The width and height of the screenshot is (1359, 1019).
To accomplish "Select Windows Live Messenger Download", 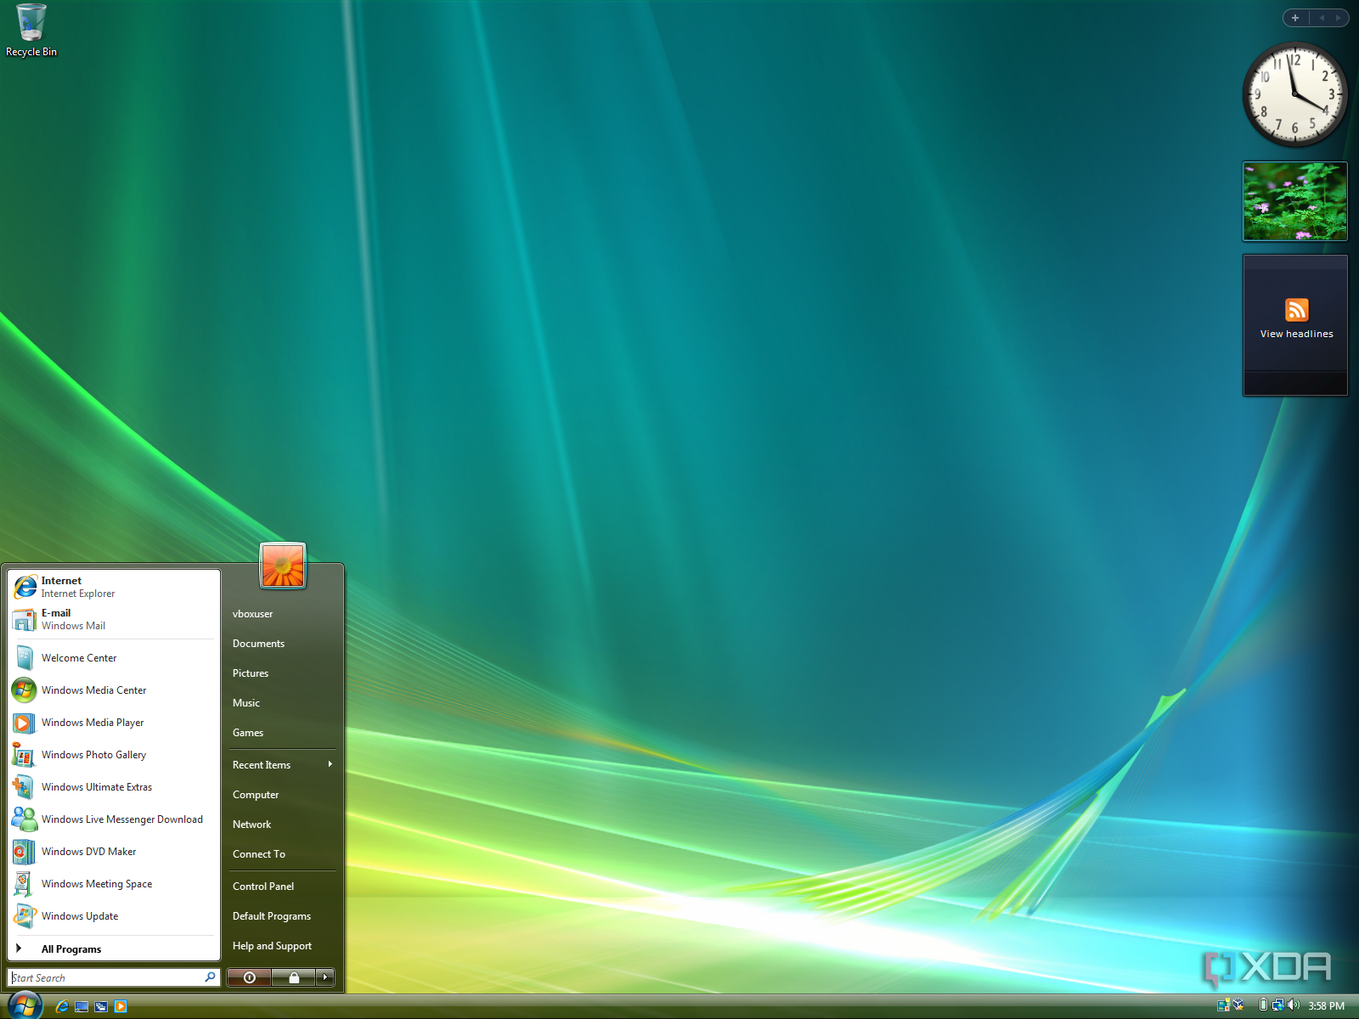I will [x=114, y=819].
